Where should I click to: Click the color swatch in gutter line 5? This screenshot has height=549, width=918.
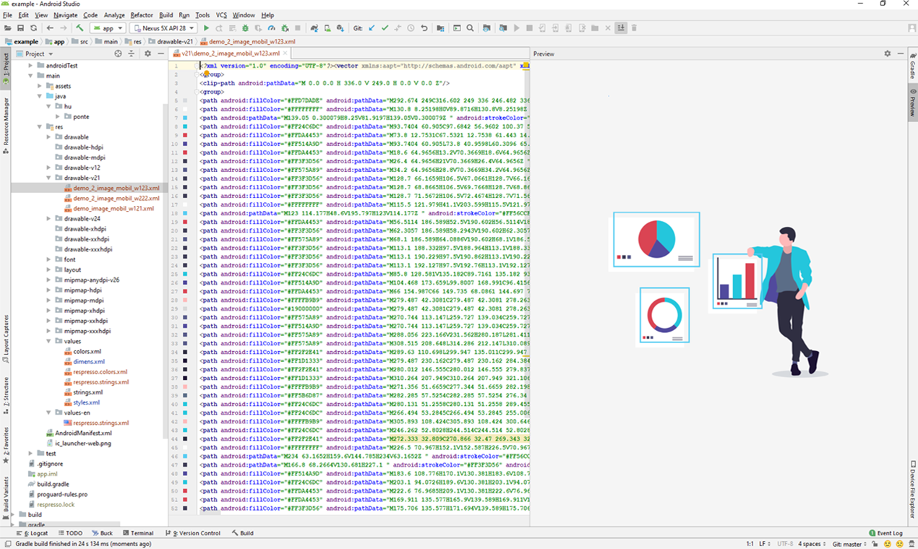(x=186, y=100)
